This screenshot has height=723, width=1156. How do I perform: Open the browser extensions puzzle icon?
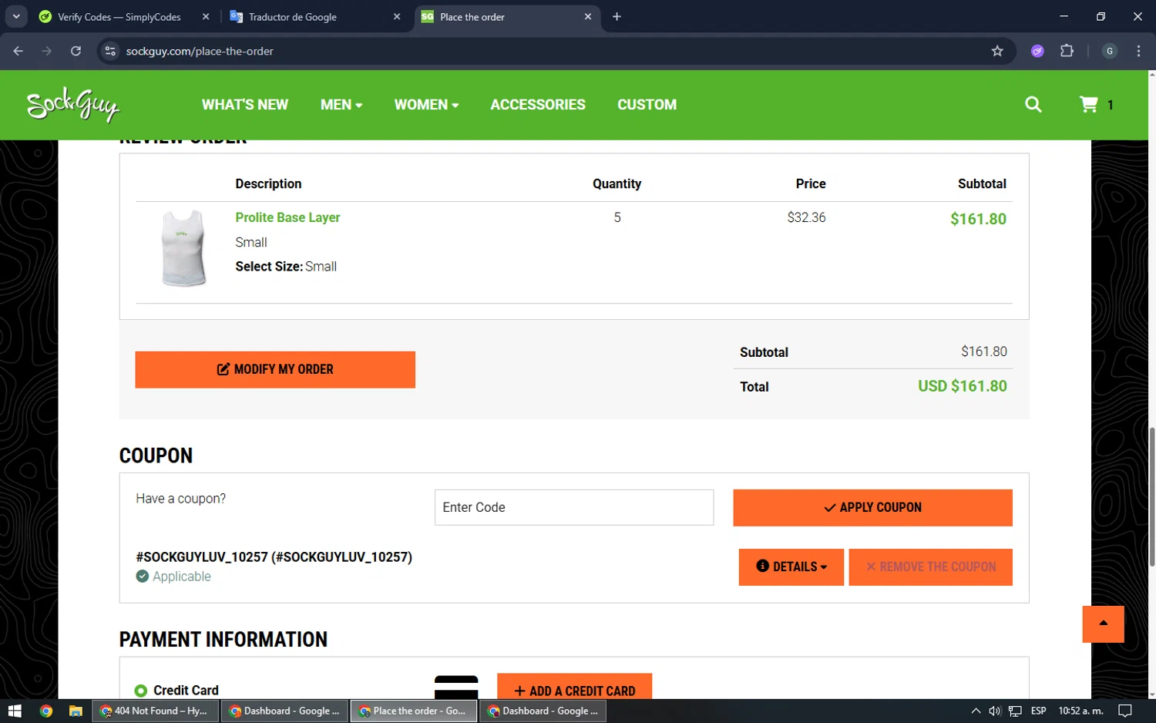pos(1067,51)
